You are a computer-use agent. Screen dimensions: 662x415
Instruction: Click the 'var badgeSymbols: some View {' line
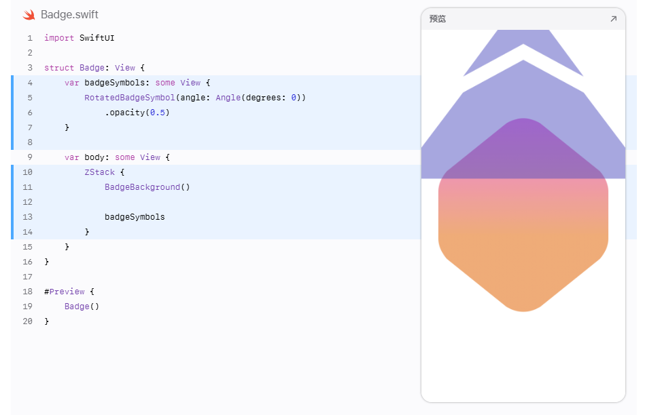(137, 83)
